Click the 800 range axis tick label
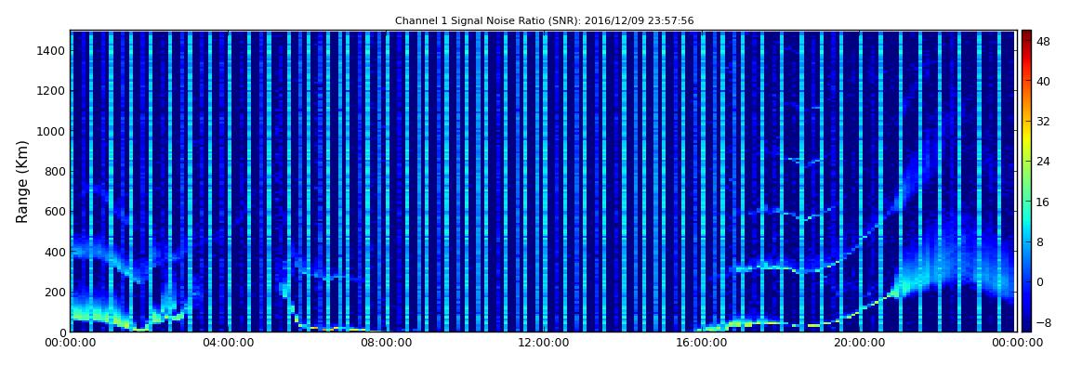 pos(55,171)
